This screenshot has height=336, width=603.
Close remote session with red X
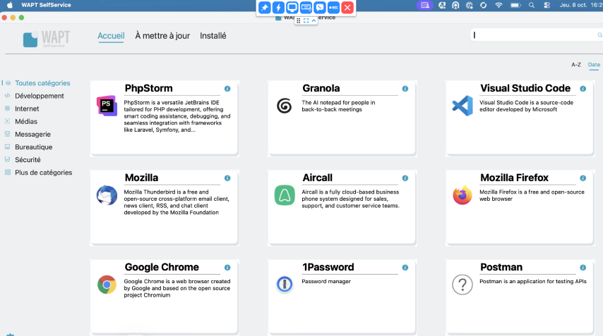347,8
